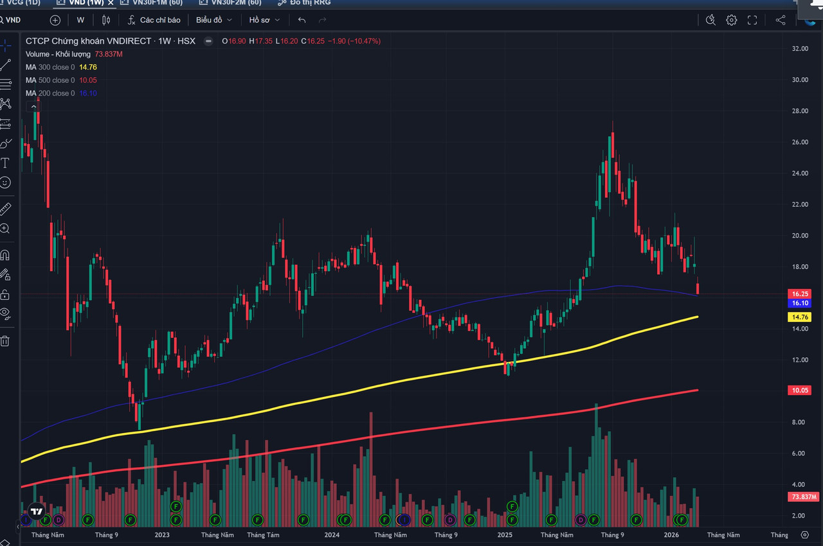Screen dimensions: 823x546
Task: Open time axis settings gear at bottom right
Action: click(x=805, y=534)
